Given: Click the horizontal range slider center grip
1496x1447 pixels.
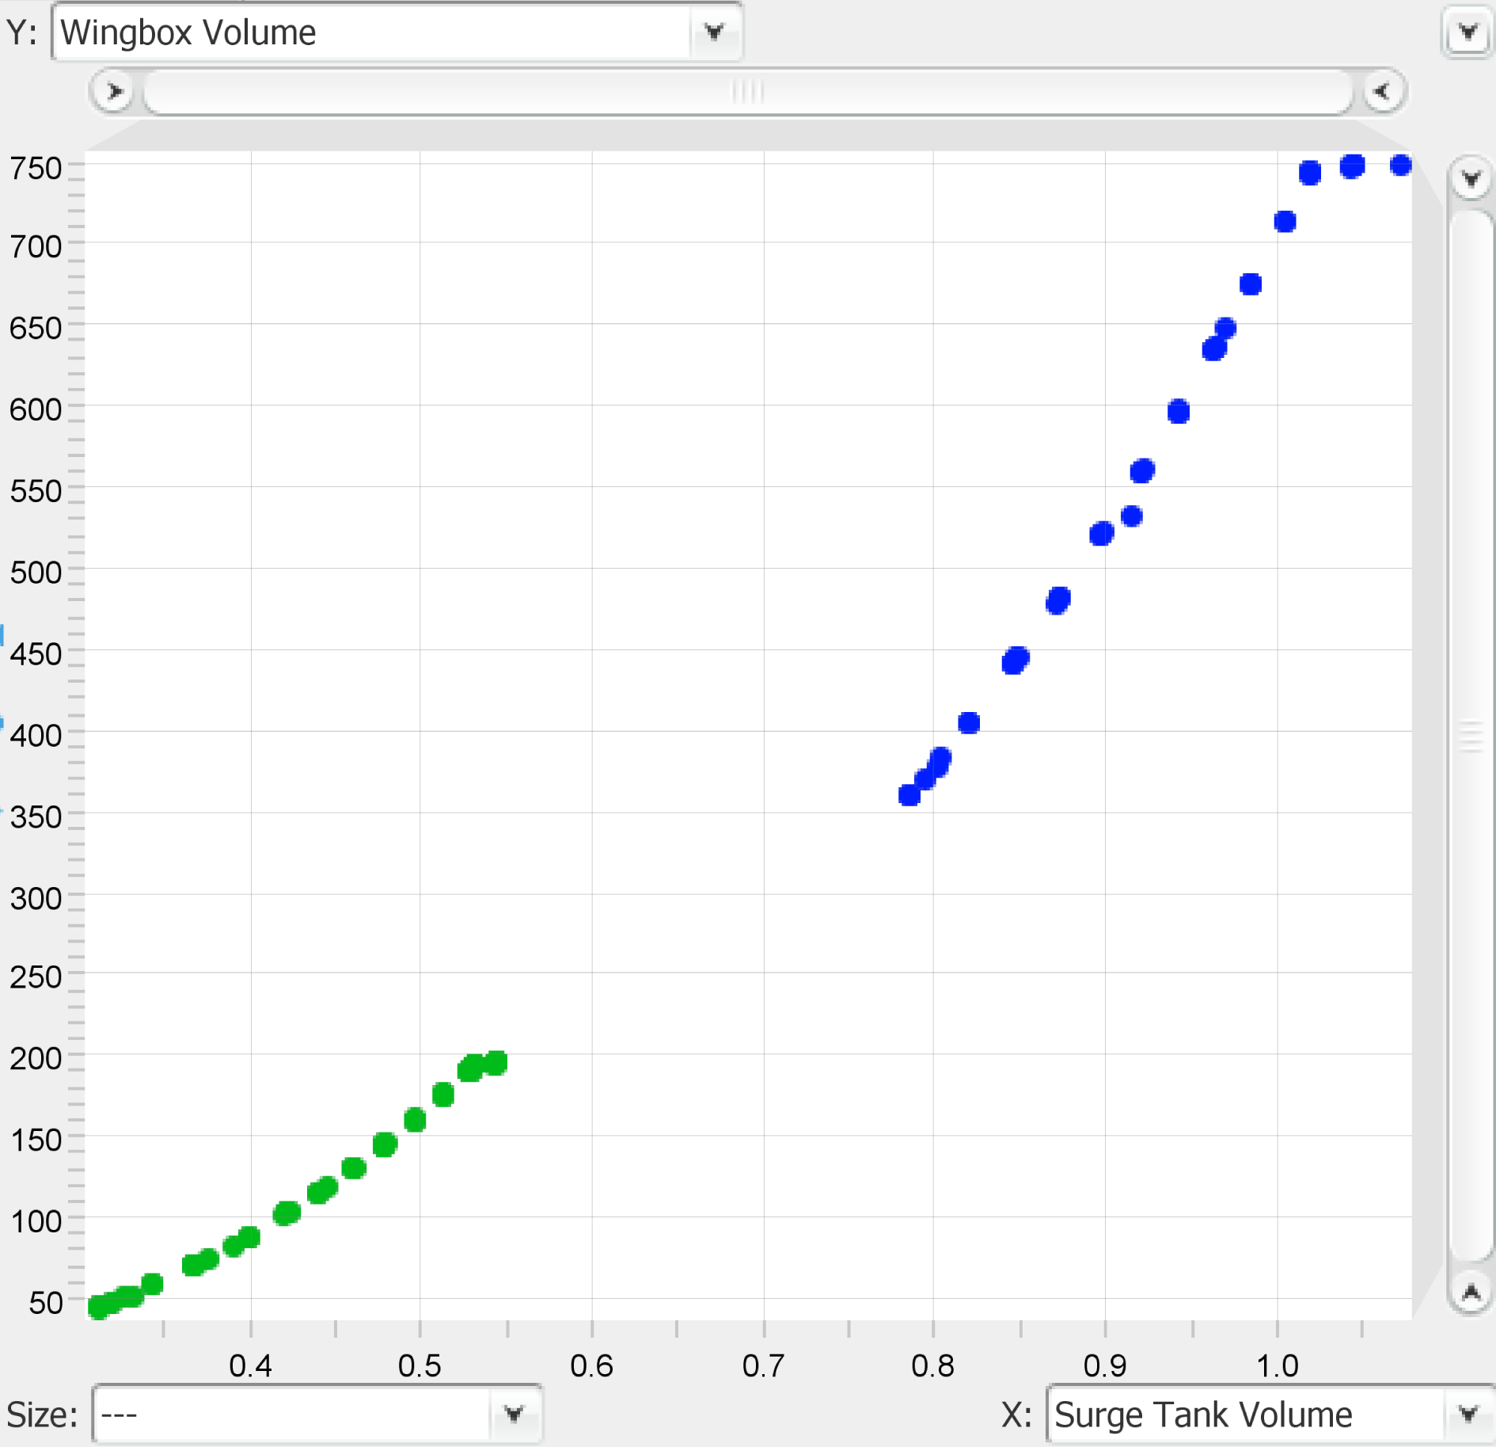Looking at the screenshot, I should pos(747,92).
